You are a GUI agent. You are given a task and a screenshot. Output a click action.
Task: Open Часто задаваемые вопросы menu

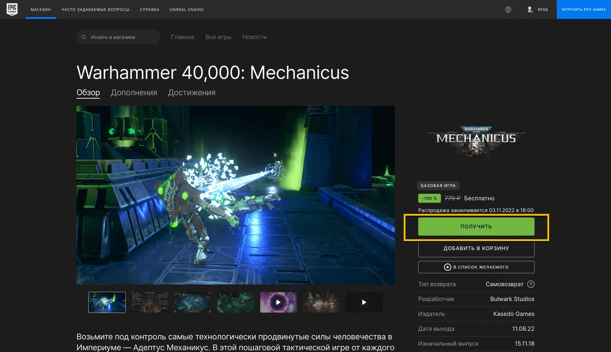coord(95,9)
